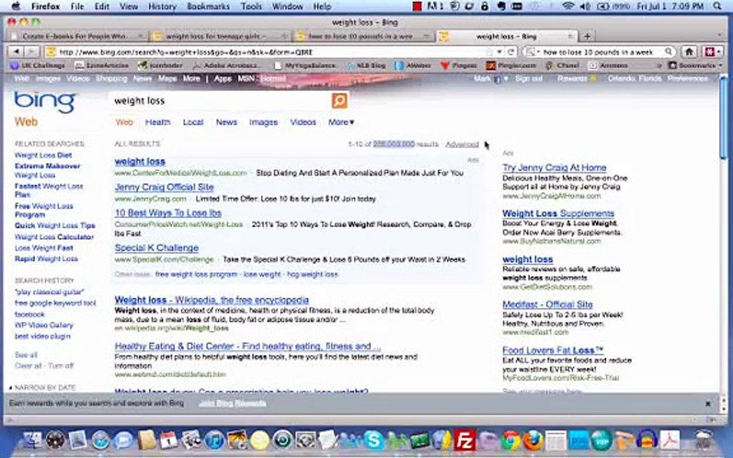
Task: Open Adobe Acrobat icon in the dock
Action: pos(670,440)
